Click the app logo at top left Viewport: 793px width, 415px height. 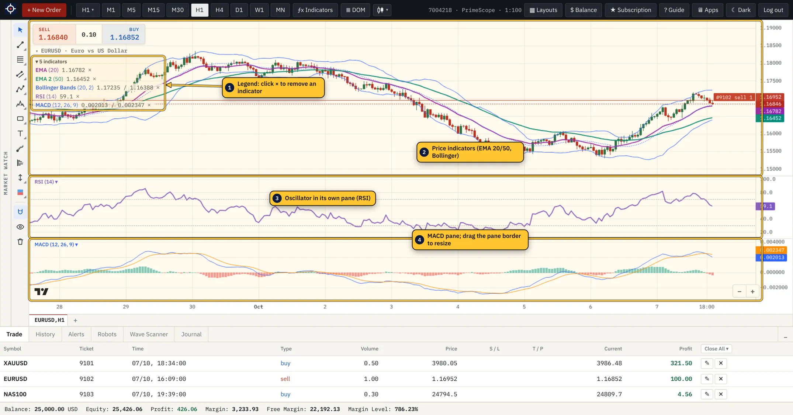pyautogui.click(x=11, y=9)
